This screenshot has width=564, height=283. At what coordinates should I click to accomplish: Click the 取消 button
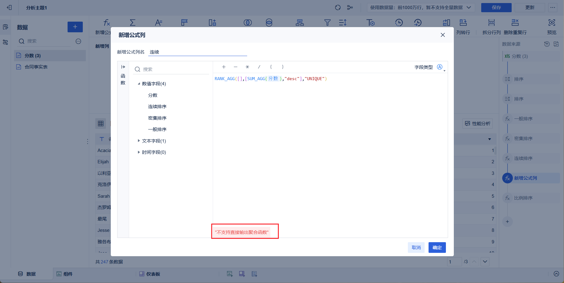coord(416,248)
